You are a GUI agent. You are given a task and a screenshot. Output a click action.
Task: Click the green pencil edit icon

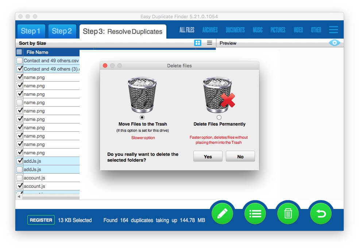tap(223, 213)
